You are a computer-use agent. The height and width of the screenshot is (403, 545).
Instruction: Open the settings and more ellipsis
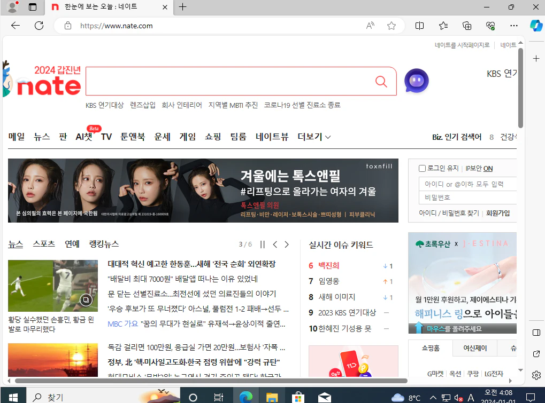(514, 26)
